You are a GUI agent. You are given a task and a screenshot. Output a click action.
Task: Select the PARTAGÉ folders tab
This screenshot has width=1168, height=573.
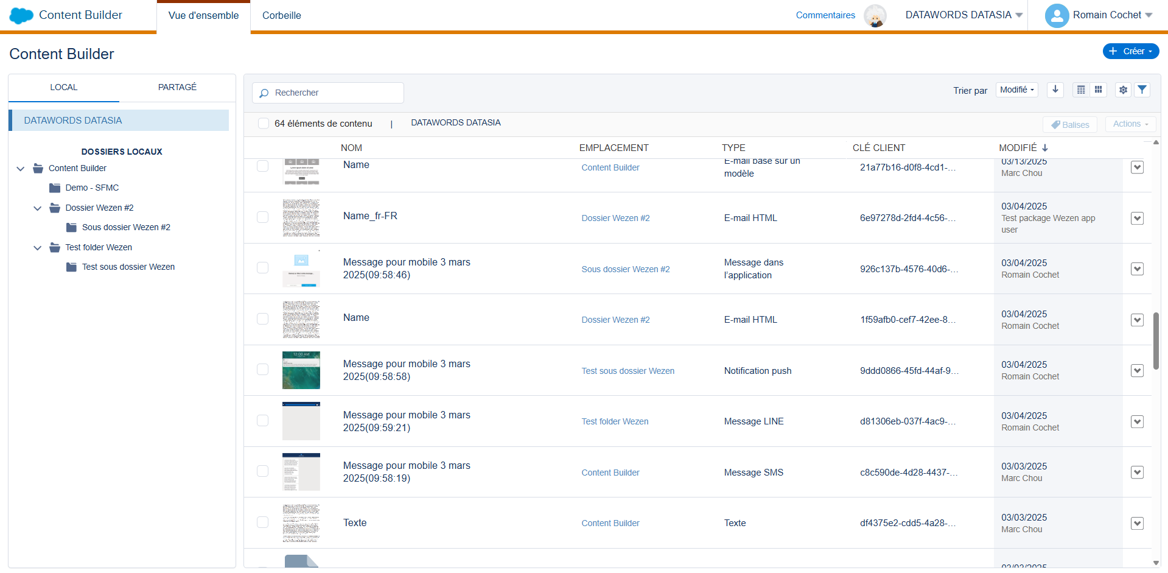click(x=177, y=87)
